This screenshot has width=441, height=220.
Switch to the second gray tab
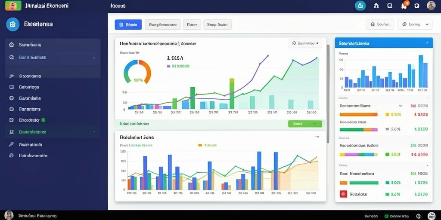192,24
